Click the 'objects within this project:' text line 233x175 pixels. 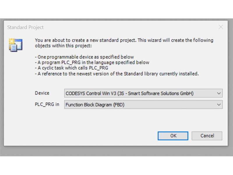coord(63,46)
